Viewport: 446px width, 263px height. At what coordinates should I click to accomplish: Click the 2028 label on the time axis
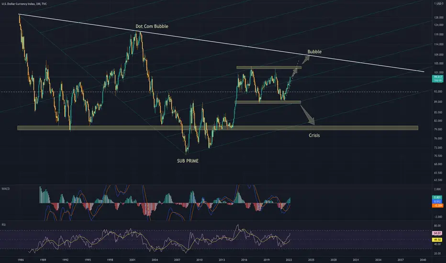pos(334,260)
